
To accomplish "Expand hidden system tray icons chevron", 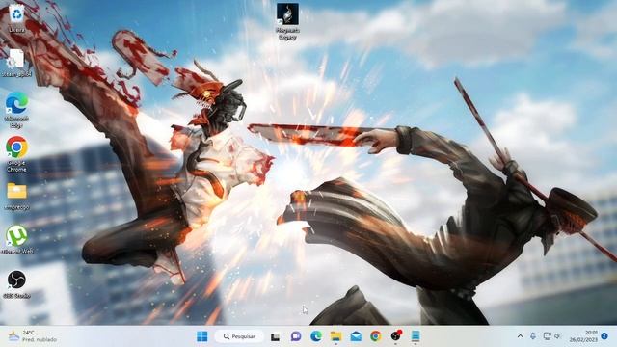I will pyautogui.click(x=521, y=336).
